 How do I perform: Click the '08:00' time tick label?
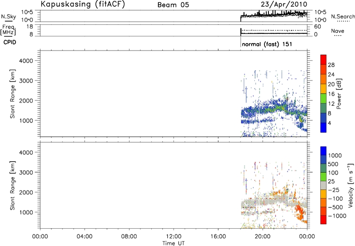tap(129, 237)
